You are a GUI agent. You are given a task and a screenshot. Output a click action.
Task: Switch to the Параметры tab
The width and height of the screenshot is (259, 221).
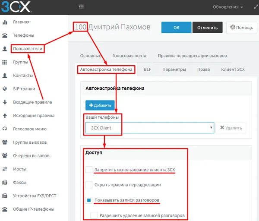pos(174,69)
